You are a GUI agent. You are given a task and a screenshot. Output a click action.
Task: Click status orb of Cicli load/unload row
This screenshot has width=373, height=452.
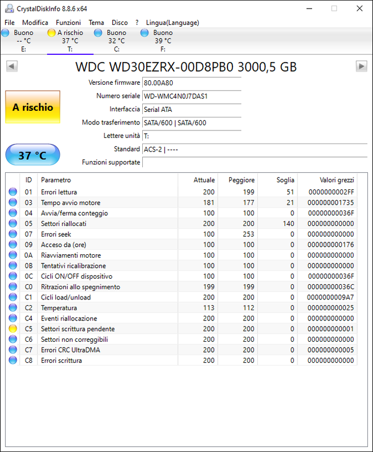[x=12, y=297]
